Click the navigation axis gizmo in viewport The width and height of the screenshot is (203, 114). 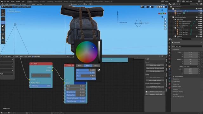[162, 13]
